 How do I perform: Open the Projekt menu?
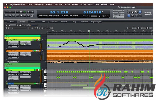coord(75,4)
